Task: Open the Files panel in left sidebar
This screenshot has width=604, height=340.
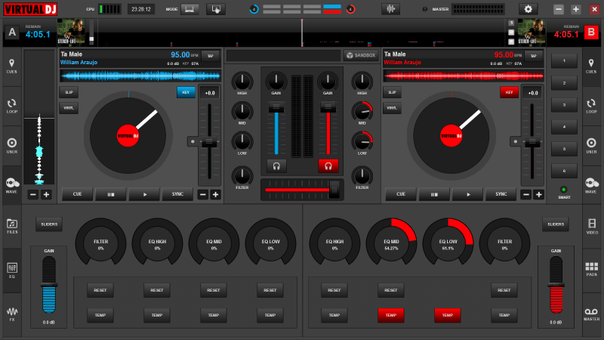Action: click(12, 225)
